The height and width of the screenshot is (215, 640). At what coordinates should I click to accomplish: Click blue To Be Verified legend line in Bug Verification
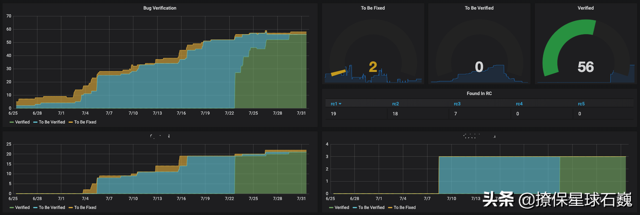tap(35, 122)
